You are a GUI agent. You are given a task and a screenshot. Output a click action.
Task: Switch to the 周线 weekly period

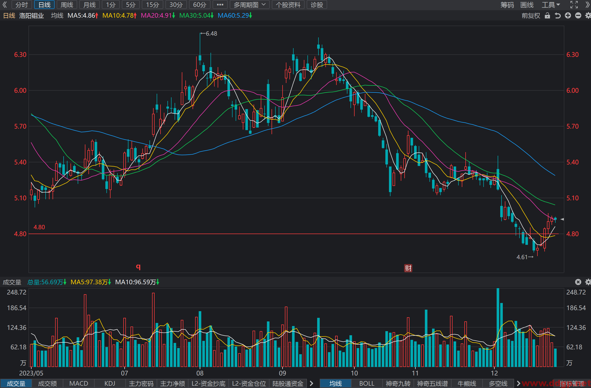pyautogui.click(x=67, y=5)
